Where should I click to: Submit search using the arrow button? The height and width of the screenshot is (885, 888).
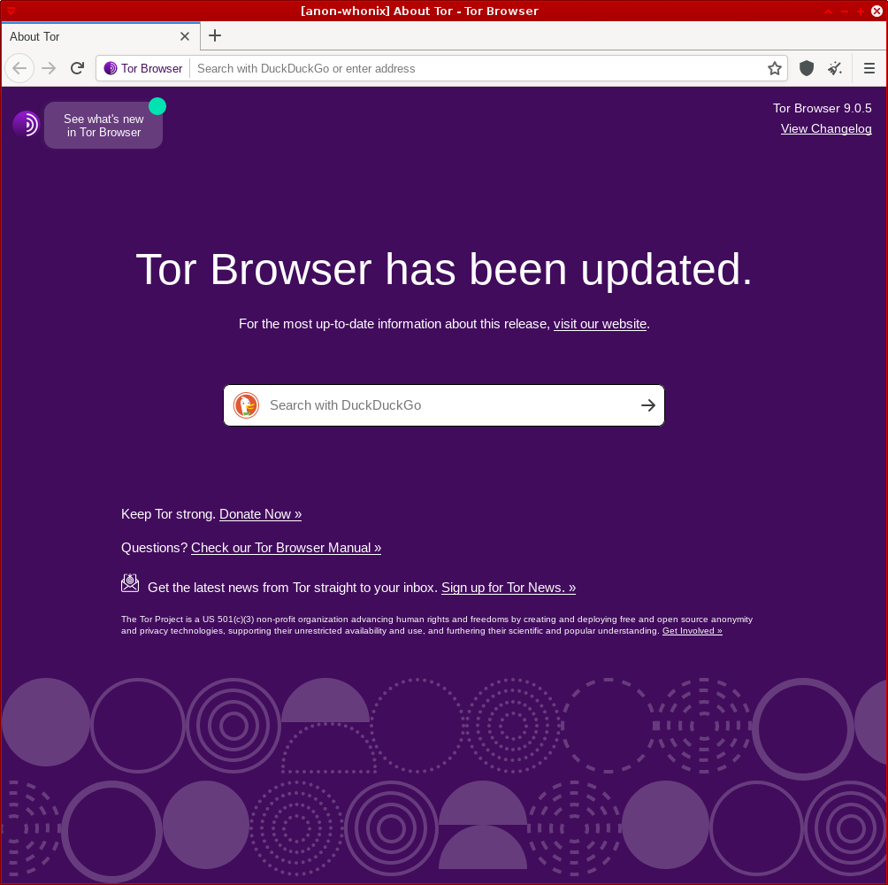(x=648, y=405)
